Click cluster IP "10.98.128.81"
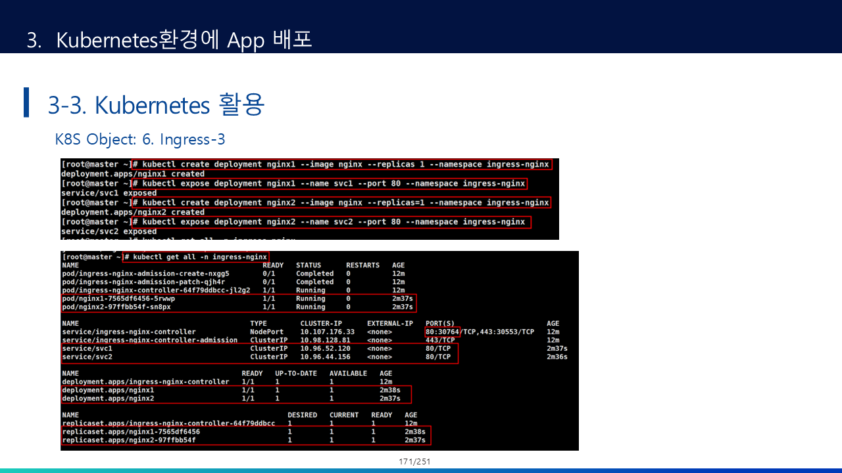This screenshot has height=473, width=842. click(325, 340)
